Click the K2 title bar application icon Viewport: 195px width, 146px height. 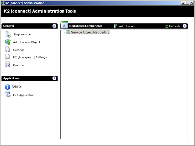tap(3, 3)
